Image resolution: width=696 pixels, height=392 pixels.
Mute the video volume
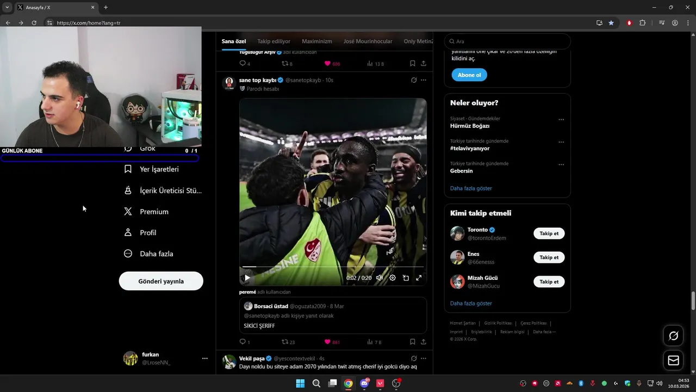(380, 278)
